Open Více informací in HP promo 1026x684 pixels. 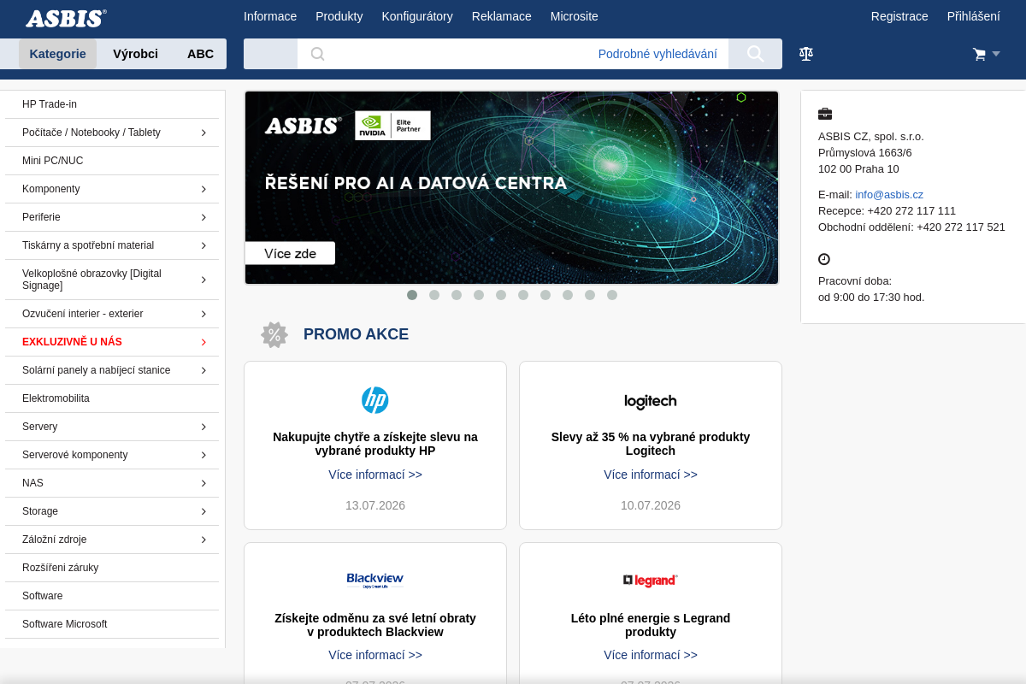pyautogui.click(x=375, y=475)
